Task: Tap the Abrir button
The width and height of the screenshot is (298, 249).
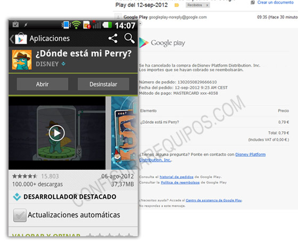Action: pyautogui.click(x=43, y=84)
